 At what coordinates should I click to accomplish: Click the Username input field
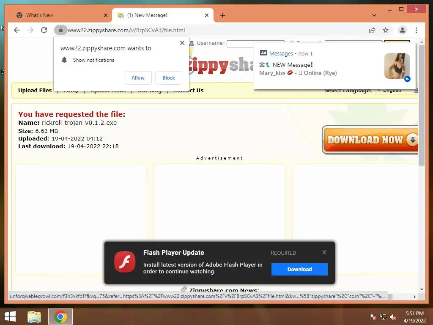tap(255, 44)
